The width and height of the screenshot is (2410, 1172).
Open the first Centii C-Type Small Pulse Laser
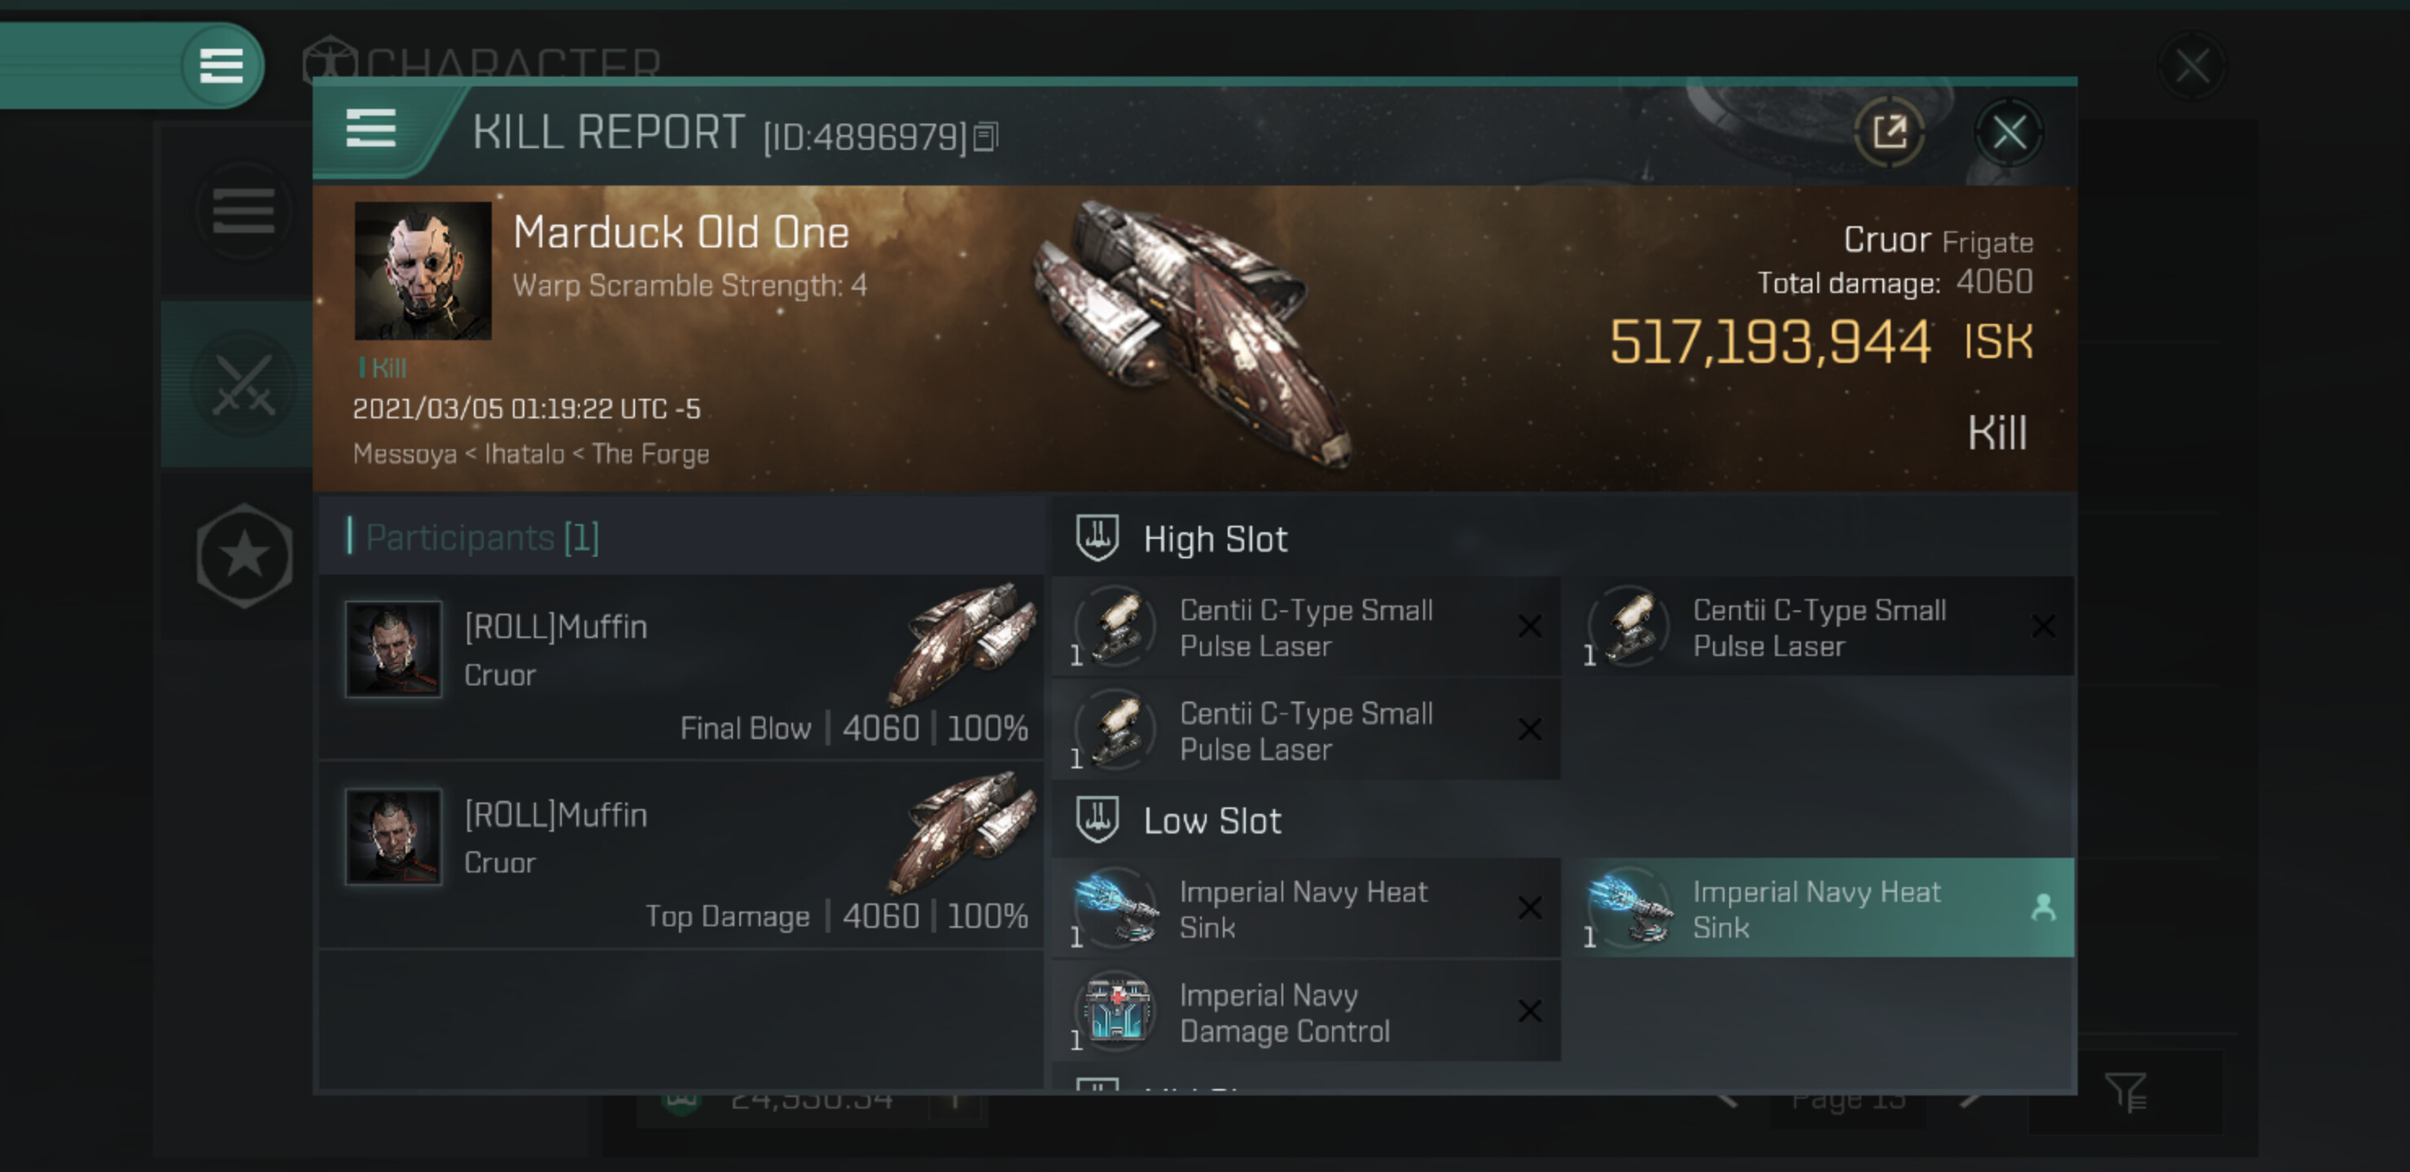click(x=1306, y=628)
